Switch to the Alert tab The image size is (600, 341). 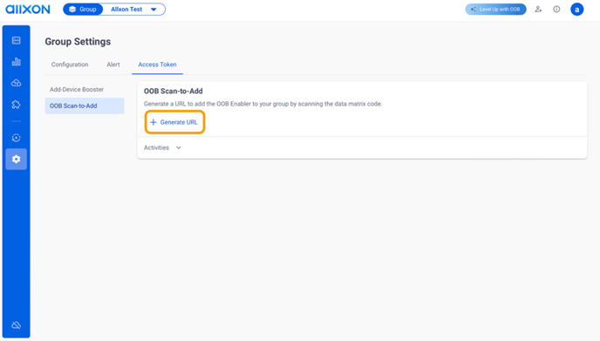[113, 65]
